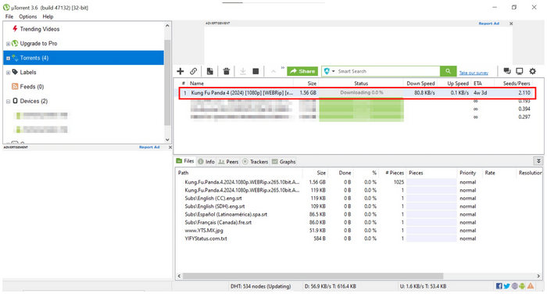
Task: Open the File menu
Action: pos(9,16)
